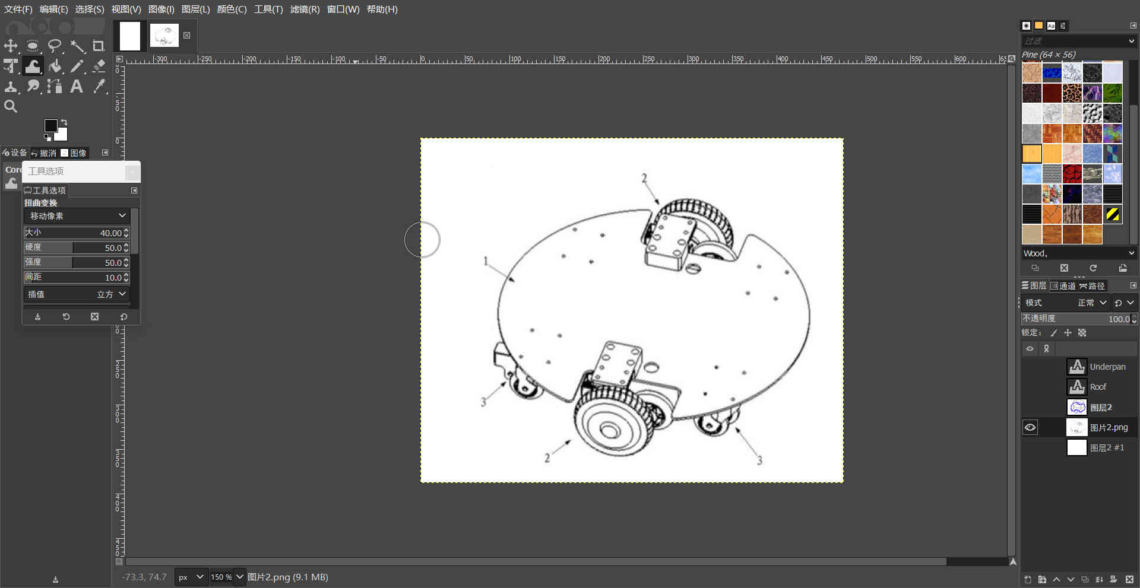Screen dimensions: 1140x588
Task: Delete the selected layer
Action: point(1129,579)
